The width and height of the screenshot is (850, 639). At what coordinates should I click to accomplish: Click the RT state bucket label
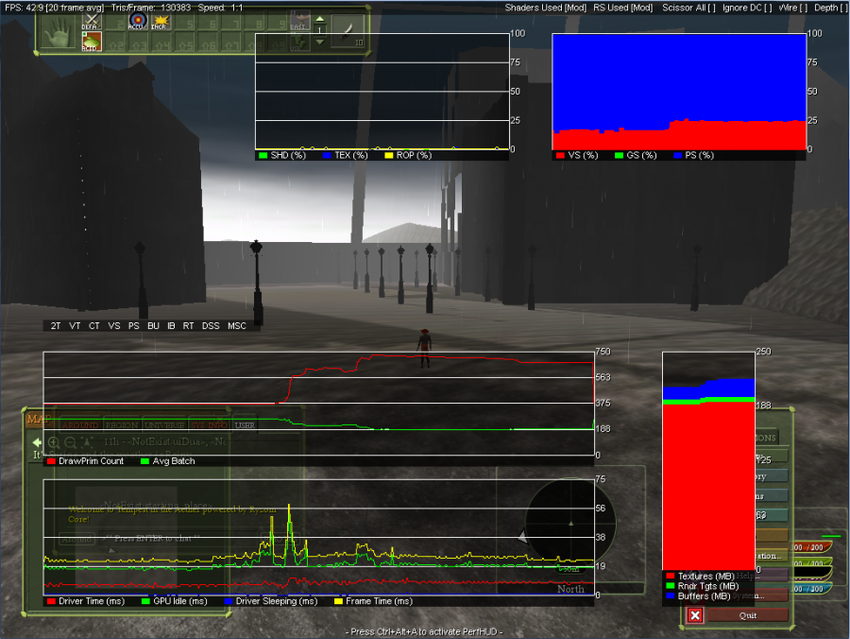click(x=189, y=326)
